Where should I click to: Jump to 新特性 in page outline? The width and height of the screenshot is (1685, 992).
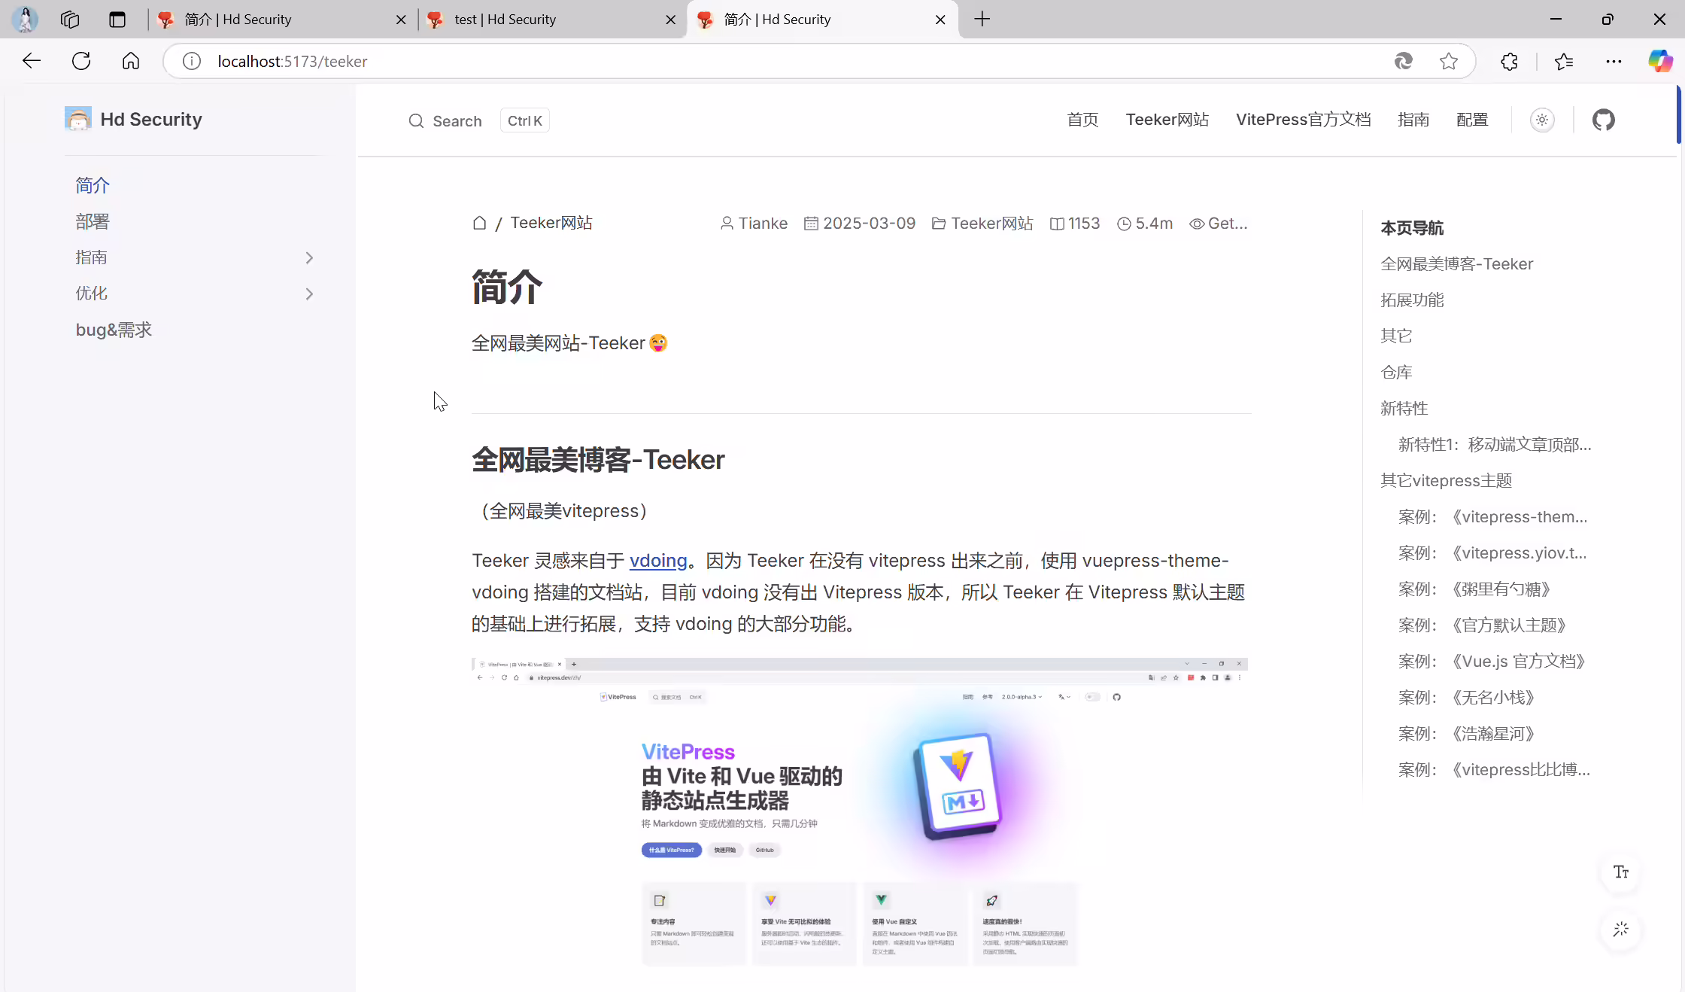click(x=1404, y=408)
